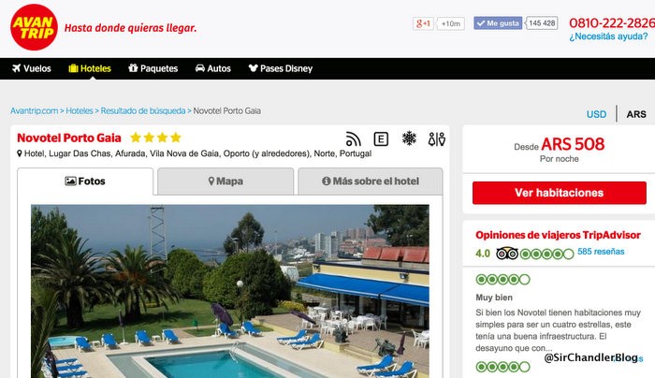The image size is (655, 378).
Task: Open the Pases Disney menu item
Action: [x=281, y=68]
